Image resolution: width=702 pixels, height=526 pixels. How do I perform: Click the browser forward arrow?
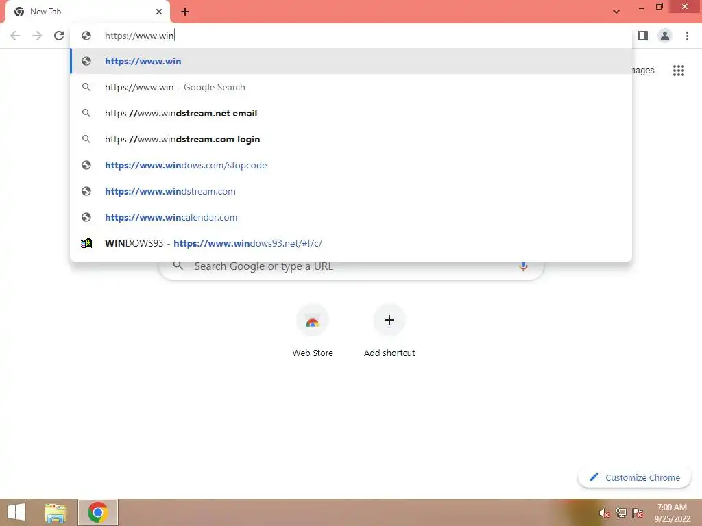click(x=37, y=36)
